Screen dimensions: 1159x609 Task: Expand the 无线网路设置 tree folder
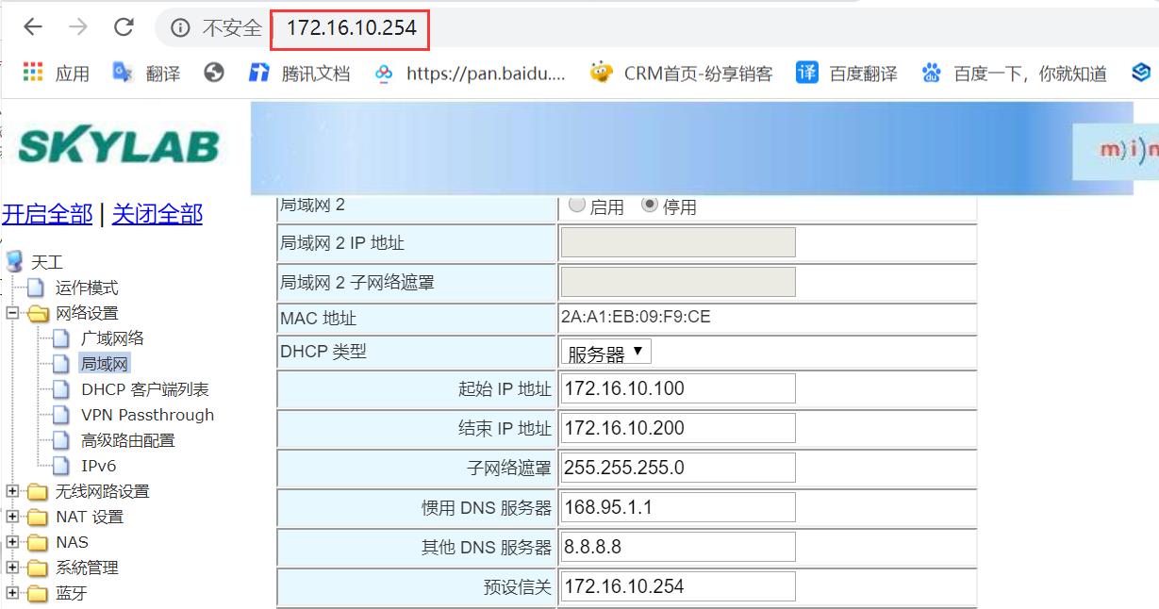12,491
